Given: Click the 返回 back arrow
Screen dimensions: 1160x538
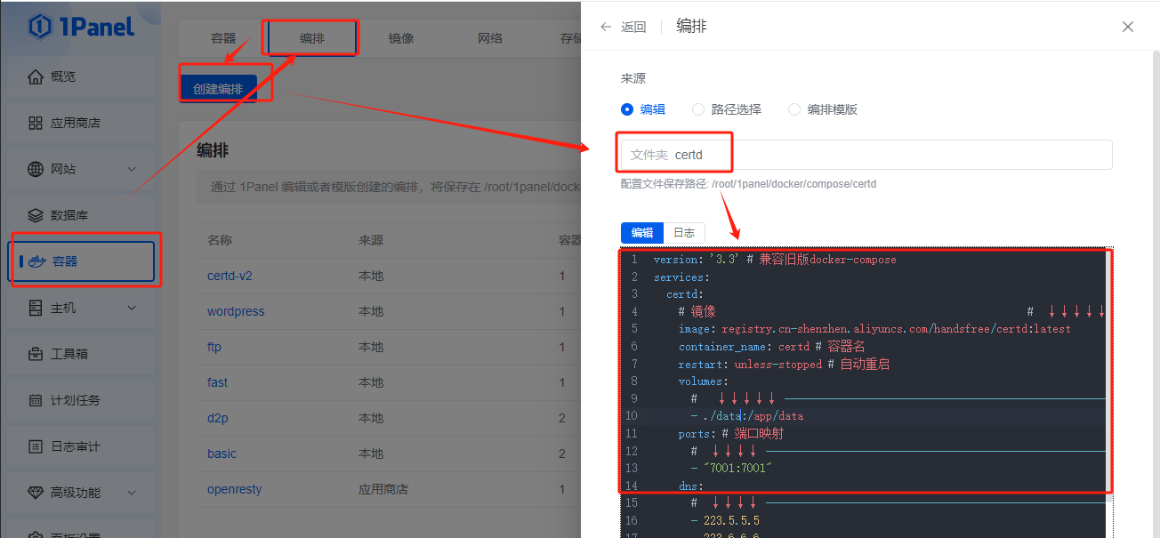Looking at the screenshot, I should [x=607, y=27].
